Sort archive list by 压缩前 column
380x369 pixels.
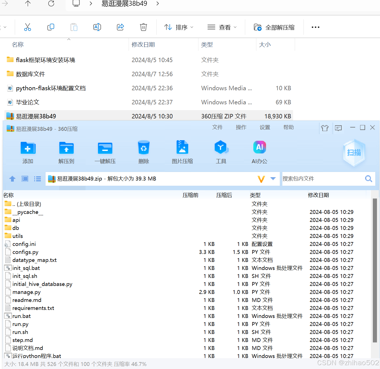190,195
